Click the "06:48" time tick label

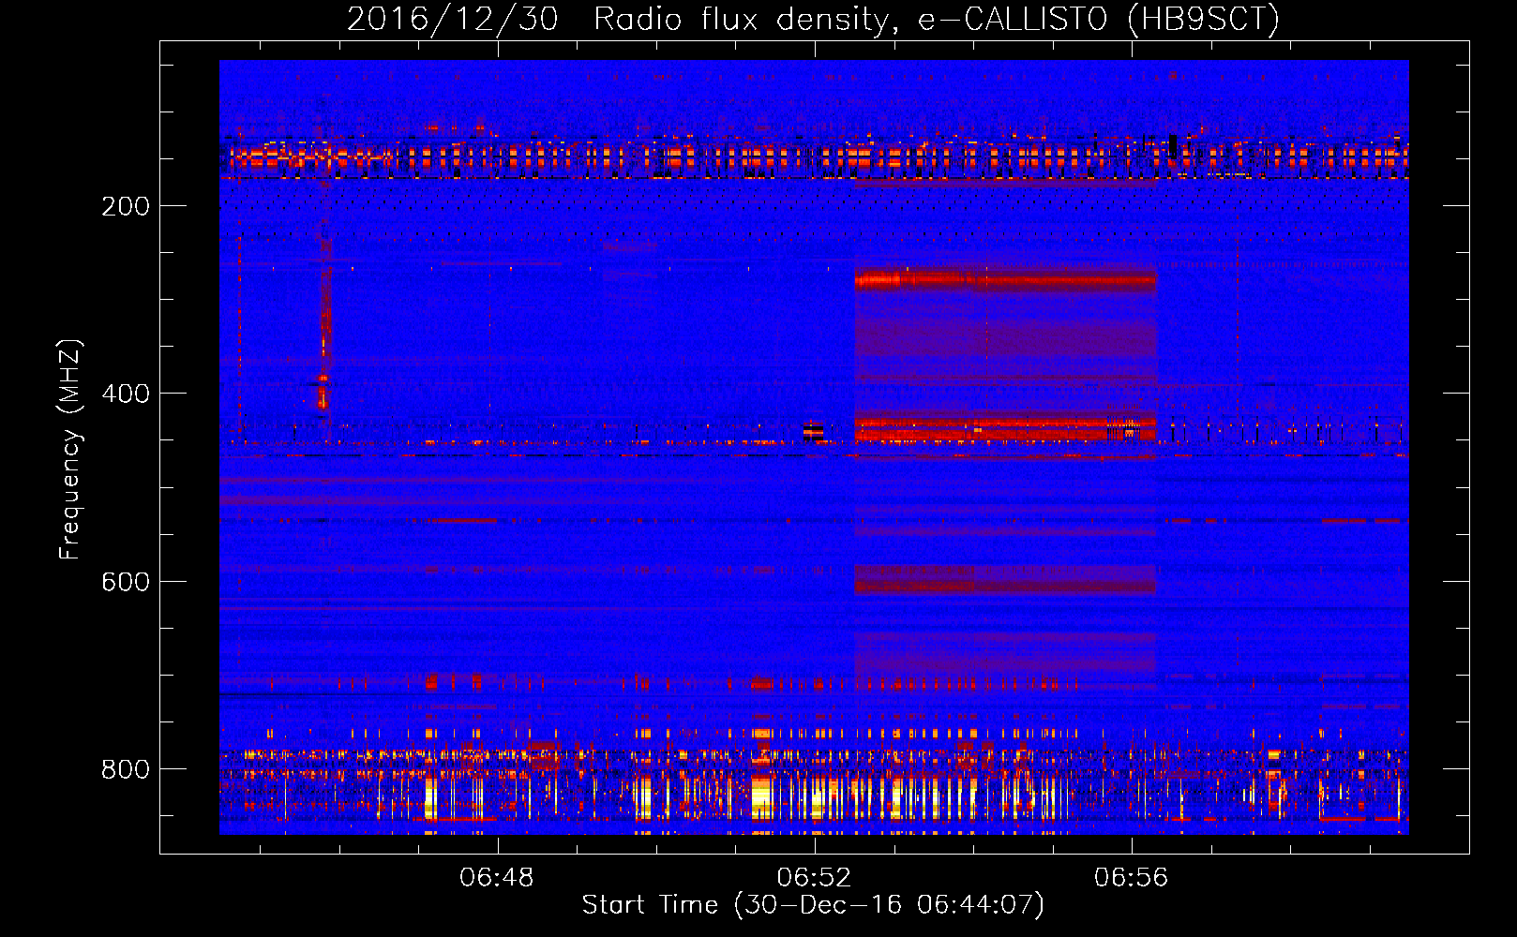[497, 878]
